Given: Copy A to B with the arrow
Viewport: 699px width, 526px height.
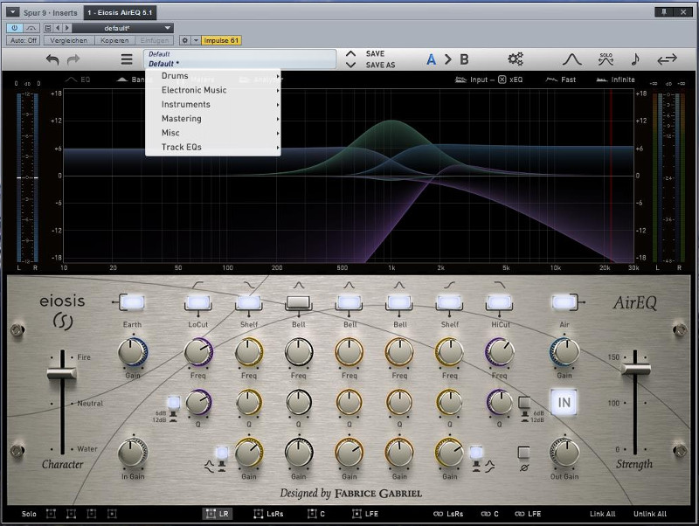Looking at the screenshot, I should click(x=447, y=59).
